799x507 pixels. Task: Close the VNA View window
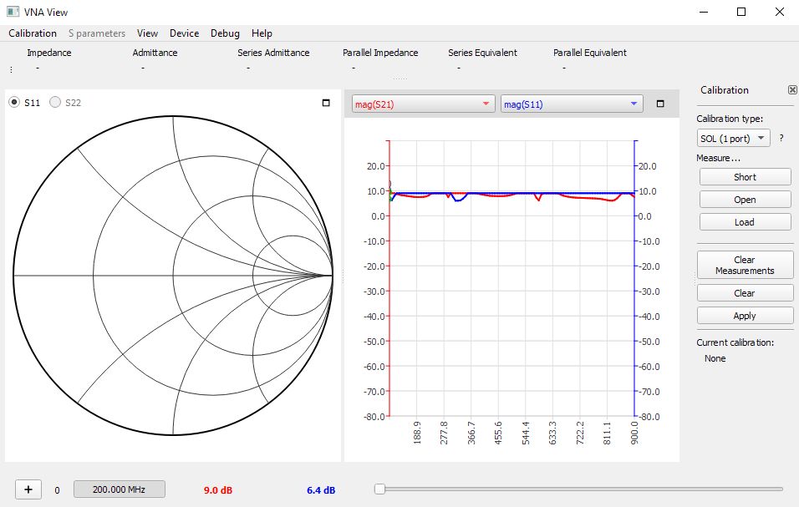pos(780,12)
